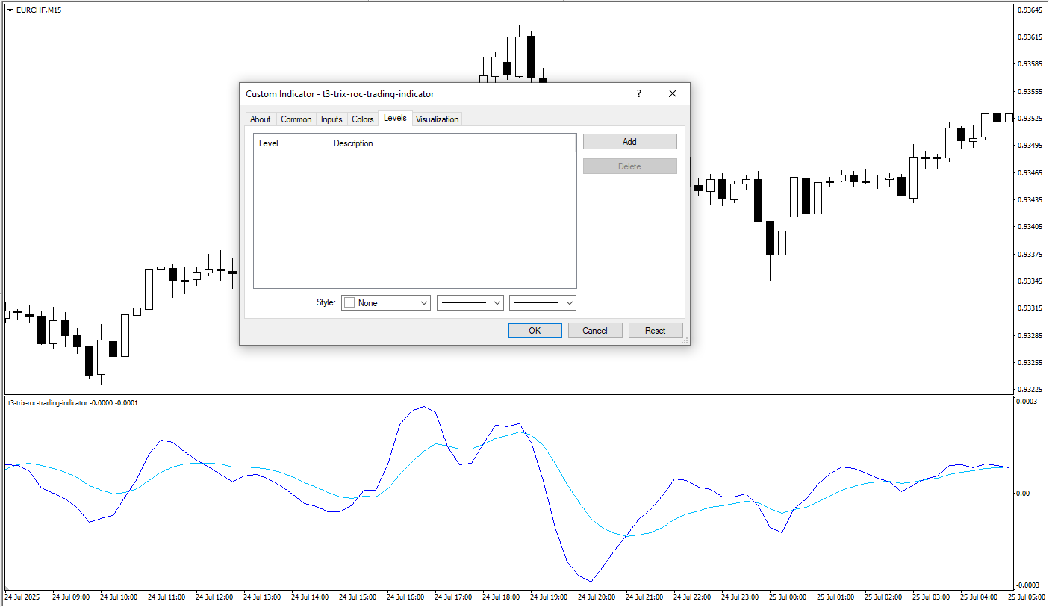Click the triangle icon beside EURCHF,M15
The width and height of the screenshot is (1049, 607).
(9, 10)
